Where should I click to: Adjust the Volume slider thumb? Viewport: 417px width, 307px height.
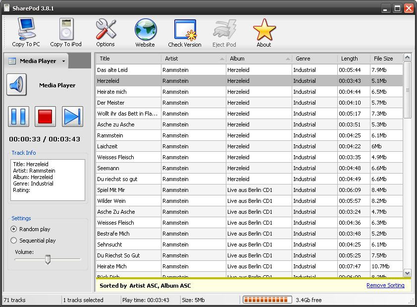[48, 259]
